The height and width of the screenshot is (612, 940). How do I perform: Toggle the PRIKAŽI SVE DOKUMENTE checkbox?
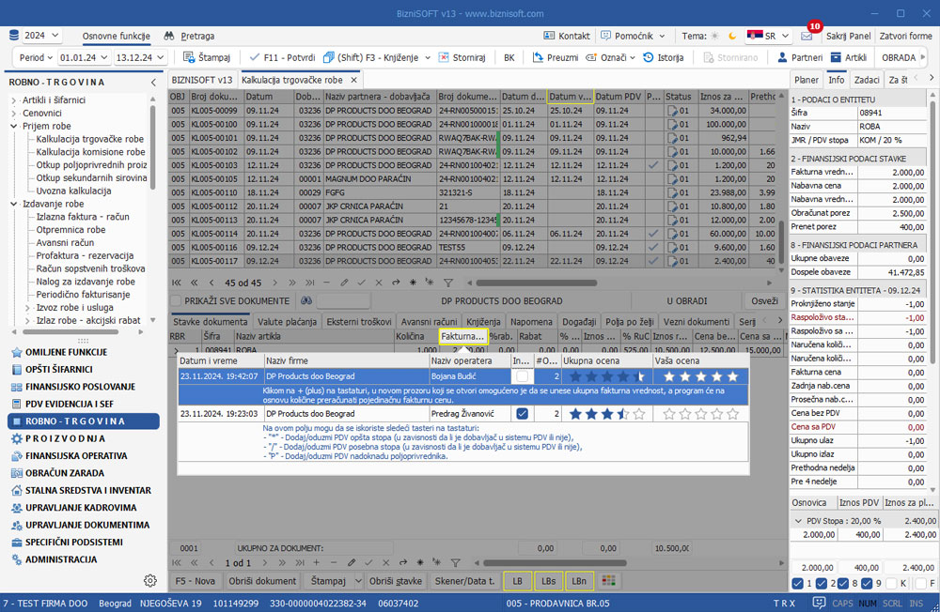tap(177, 300)
